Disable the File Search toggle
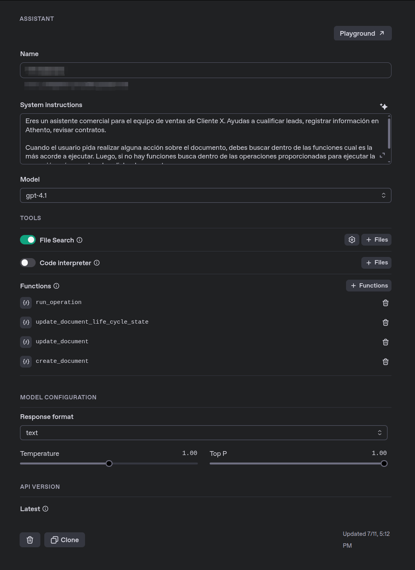Screen dimensions: 415x570 coord(28,240)
